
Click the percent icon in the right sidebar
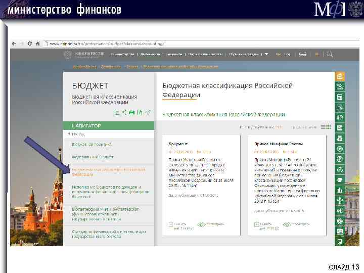[340, 87]
